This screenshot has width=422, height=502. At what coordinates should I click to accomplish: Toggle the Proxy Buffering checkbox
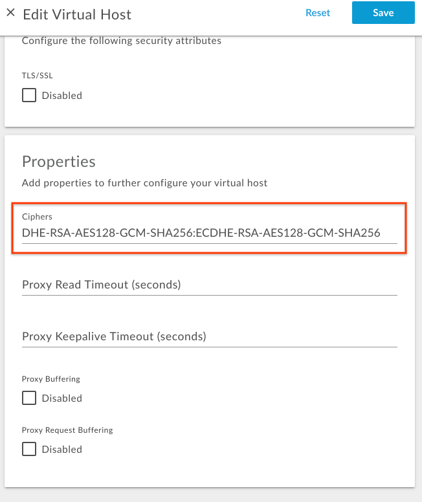tap(29, 398)
